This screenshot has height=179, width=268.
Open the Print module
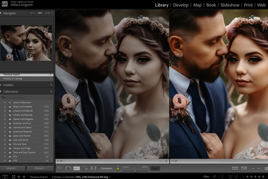(248, 5)
